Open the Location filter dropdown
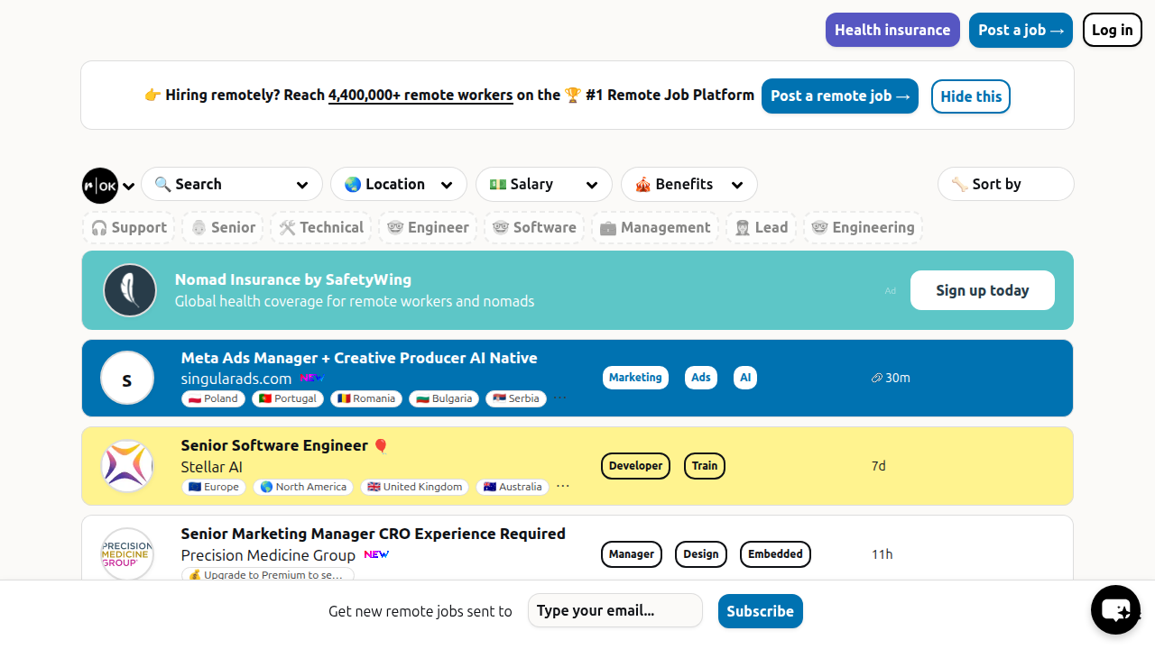 point(399,184)
